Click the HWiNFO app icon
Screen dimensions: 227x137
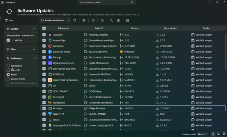pyautogui.click(x=50, y=114)
